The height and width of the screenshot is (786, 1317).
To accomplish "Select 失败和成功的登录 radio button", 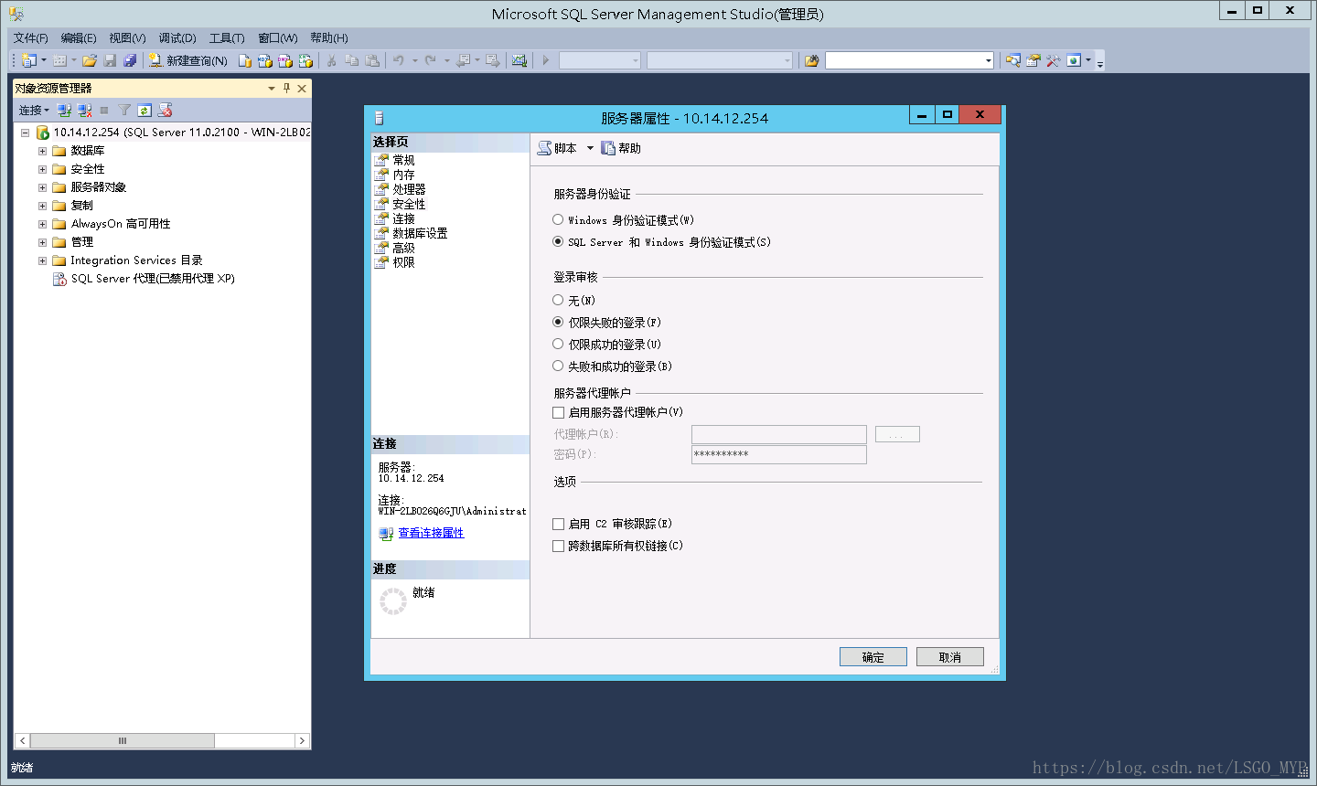I will [x=558, y=366].
